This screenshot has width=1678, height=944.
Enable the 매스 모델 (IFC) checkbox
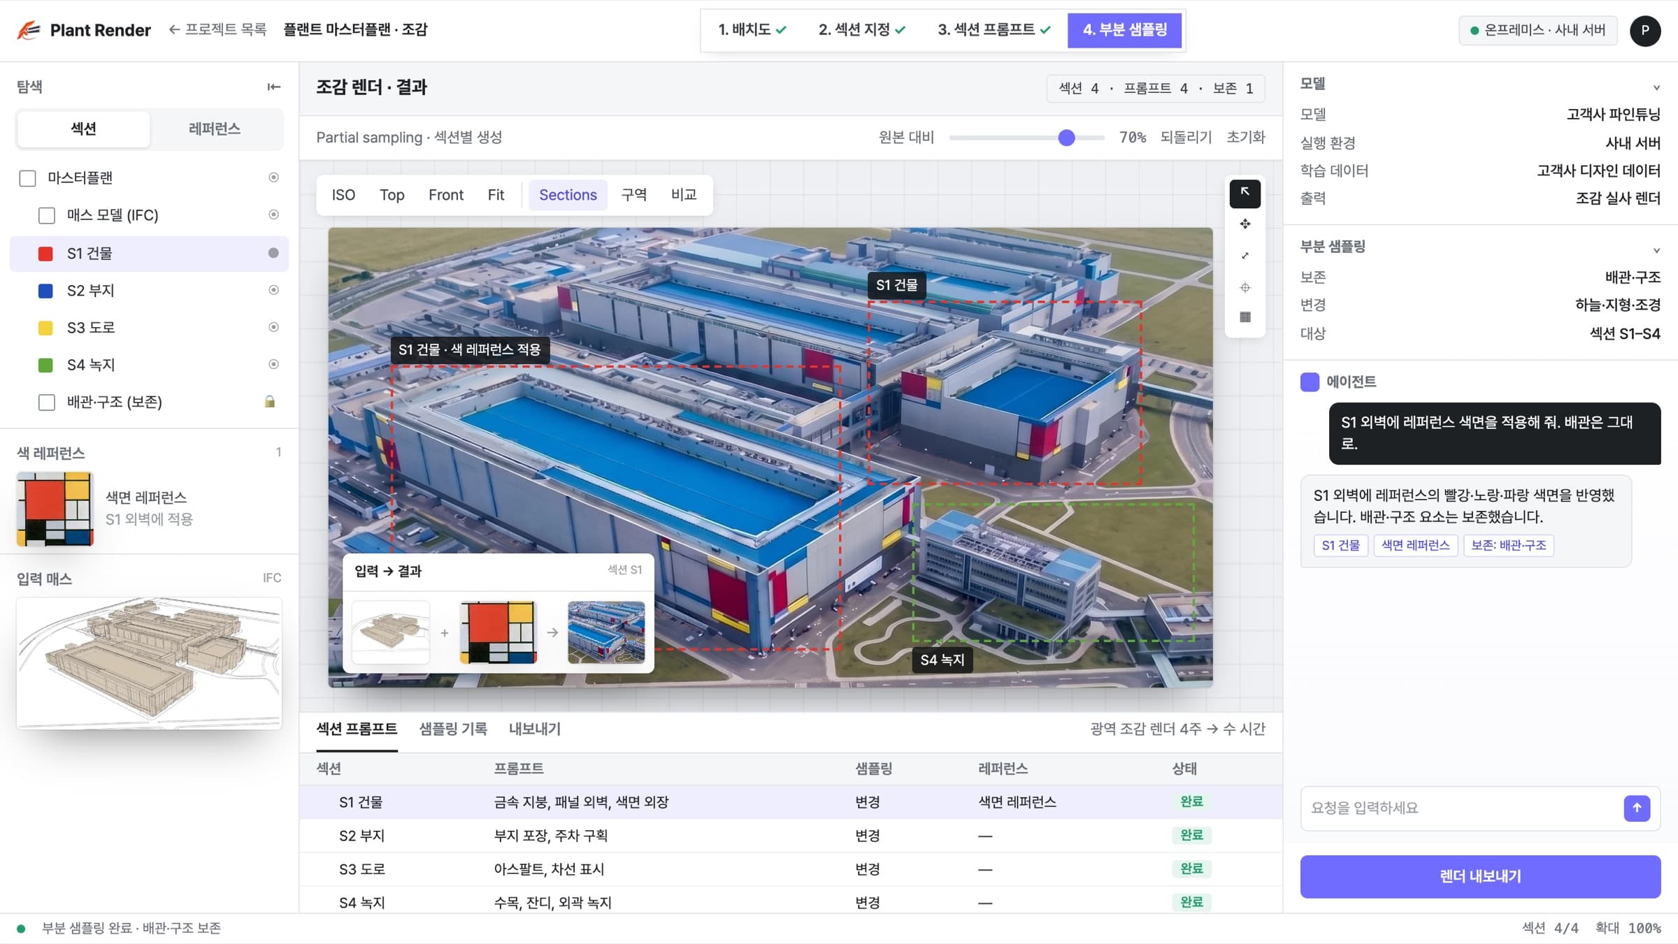click(x=47, y=215)
